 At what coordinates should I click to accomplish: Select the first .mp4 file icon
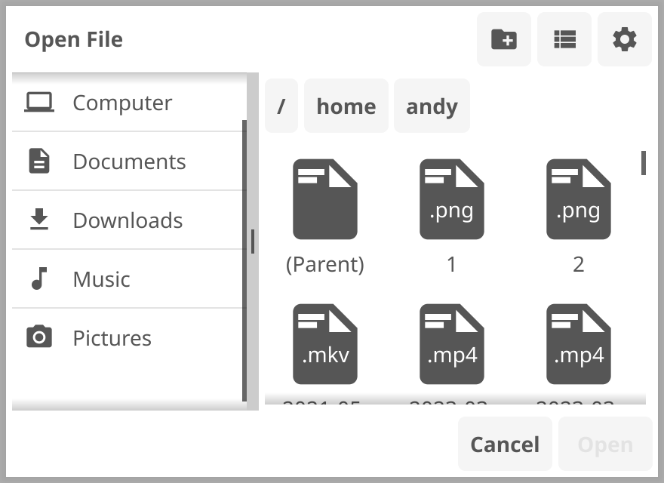[x=451, y=344]
